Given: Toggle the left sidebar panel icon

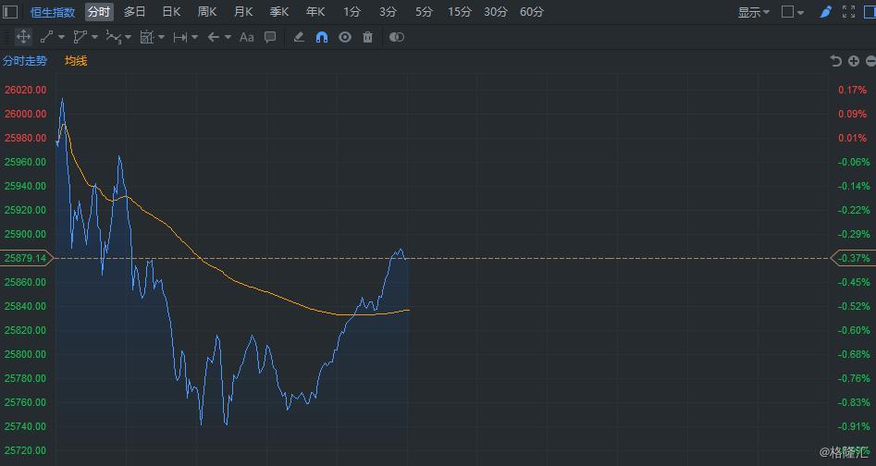Looking at the screenshot, I should point(10,12).
